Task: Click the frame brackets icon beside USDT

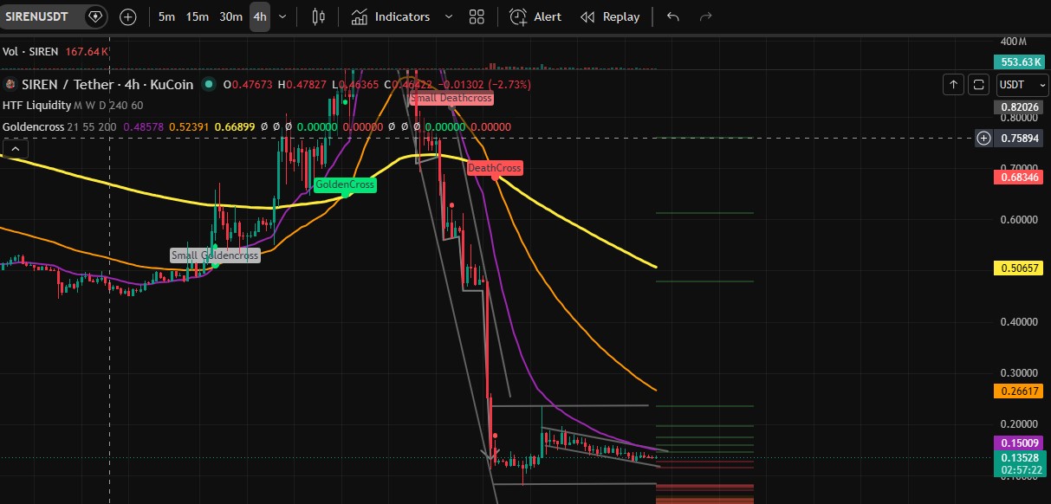Action: (x=979, y=84)
